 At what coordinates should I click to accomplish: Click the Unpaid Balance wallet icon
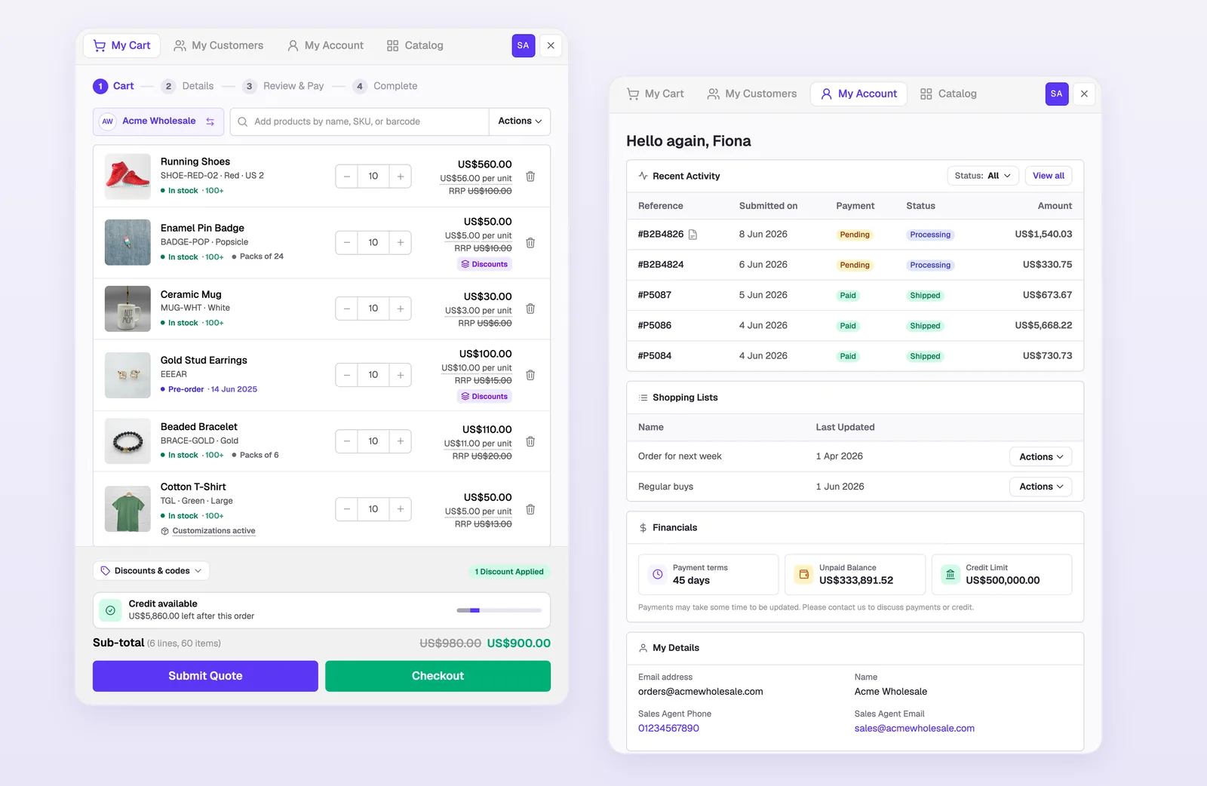click(803, 575)
